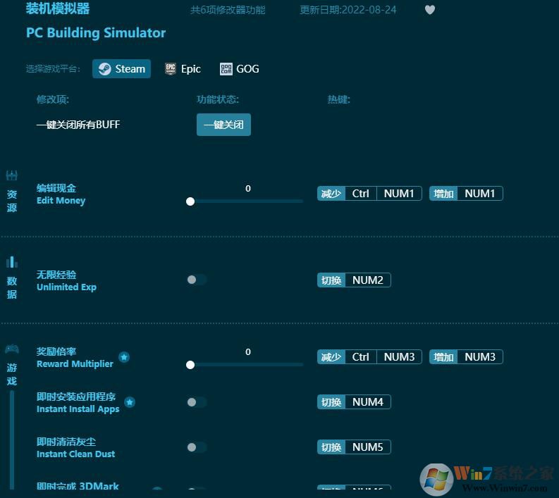Click the 一键关闭所有BUFF label
This screenshot has height=498, width=559.
(78, 125)
